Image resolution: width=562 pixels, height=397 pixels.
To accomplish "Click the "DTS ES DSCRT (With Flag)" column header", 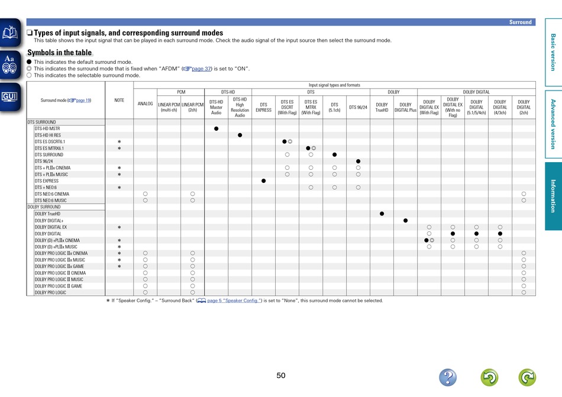I will point(287,107).
